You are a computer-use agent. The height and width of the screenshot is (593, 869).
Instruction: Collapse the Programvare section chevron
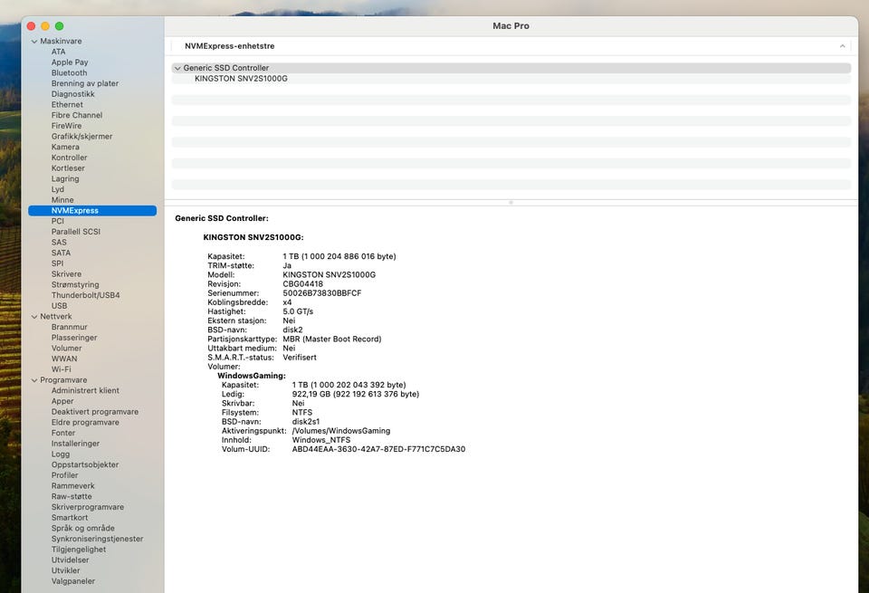pos(34,381)
